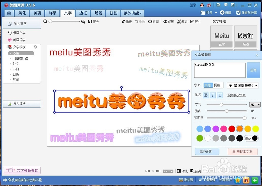Viewport: 262px width, 186px height.
Task: Click the 尺寸 resize tool
Action: pos(195,21)
